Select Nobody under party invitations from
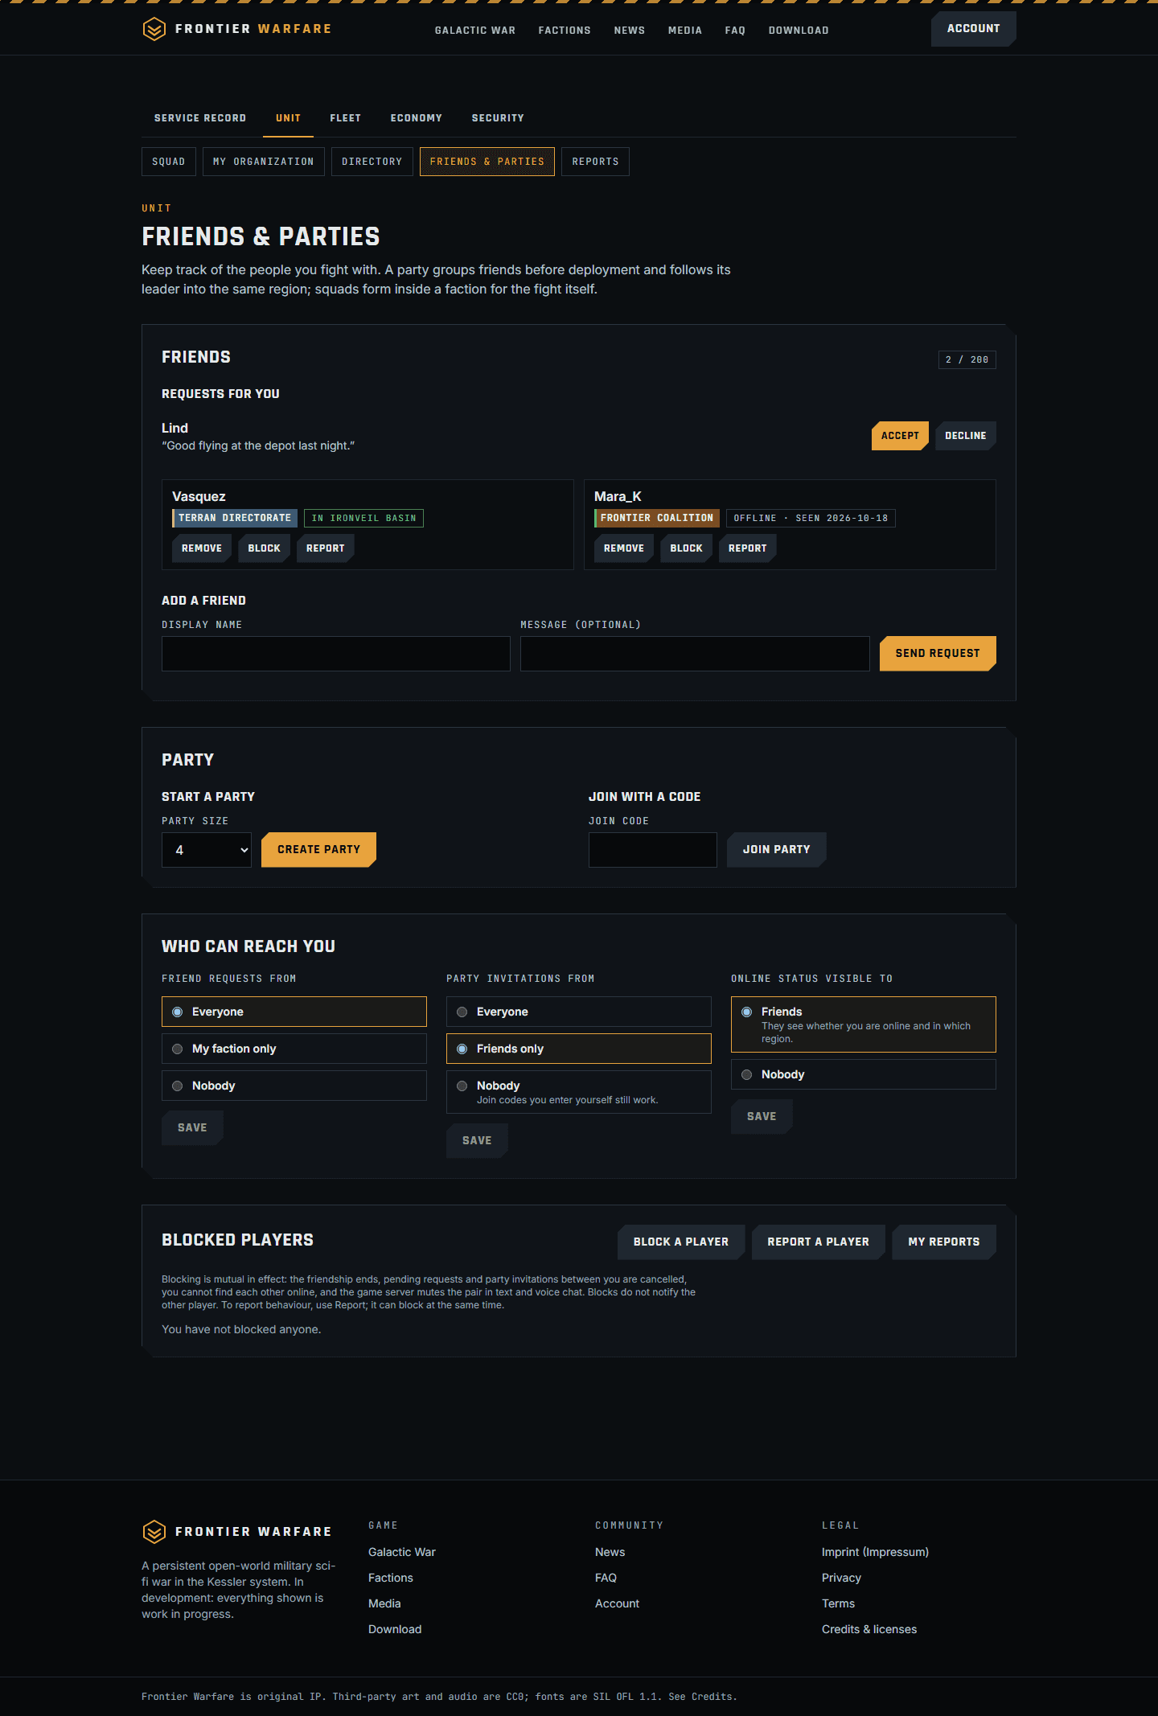 click(579, 1092)
